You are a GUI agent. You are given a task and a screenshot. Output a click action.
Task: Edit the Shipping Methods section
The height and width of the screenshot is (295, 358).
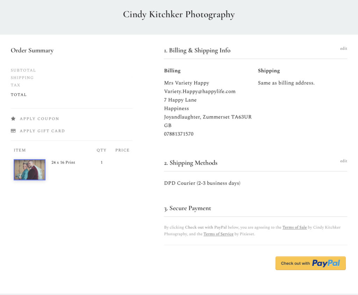[343, 161]
